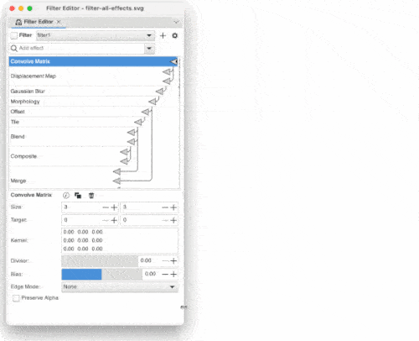The image size is (419, 341).
Task: Toggle the Filter checkbox
Action: click(13, 35)
